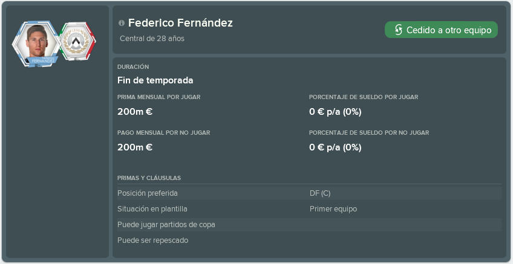Image resolution: width=513 pixels, height=264 pixels.
Task: Click the info icon beside Federico Fernández
Action: click(x=122, y=23)
